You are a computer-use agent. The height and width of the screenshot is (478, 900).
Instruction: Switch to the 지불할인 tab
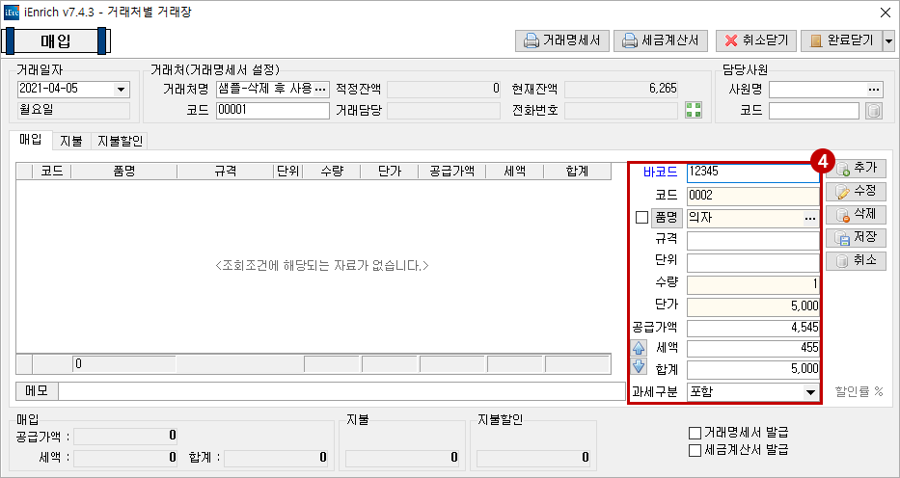pyautogui.click(x=119, y=141)
